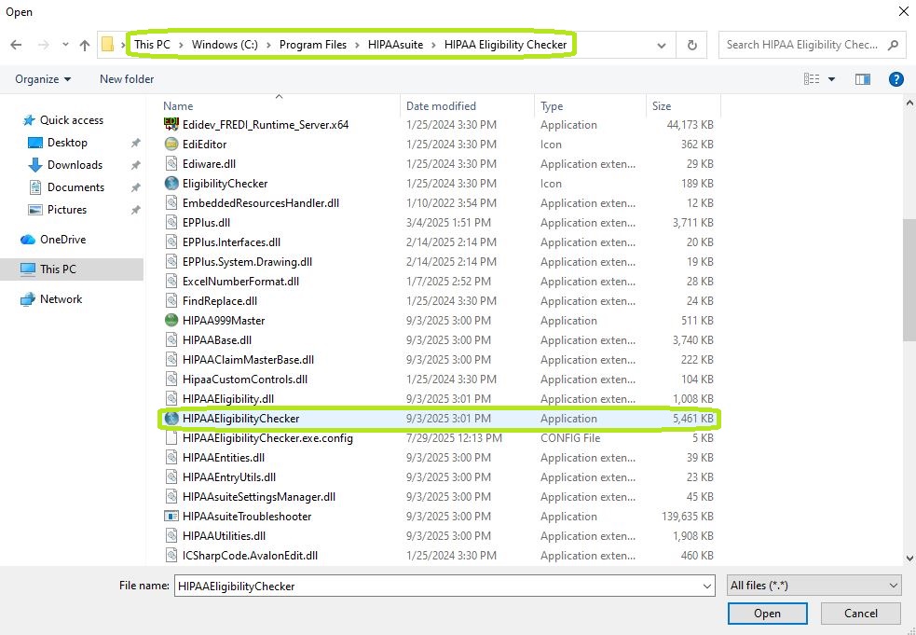Click New folder
Image resolution: width=916 pixels, height=635 pixels.
tap(127, 79)
